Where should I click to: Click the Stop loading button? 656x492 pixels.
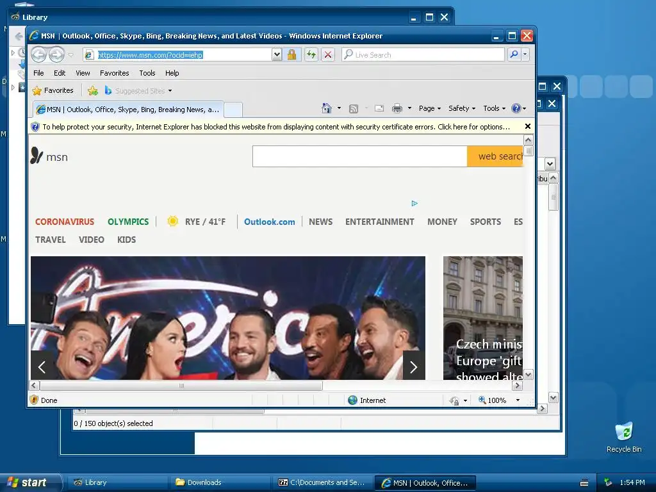328,55
